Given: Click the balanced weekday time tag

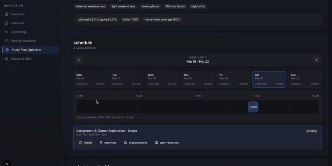Looking at the screenshot, I should [90, 6].
